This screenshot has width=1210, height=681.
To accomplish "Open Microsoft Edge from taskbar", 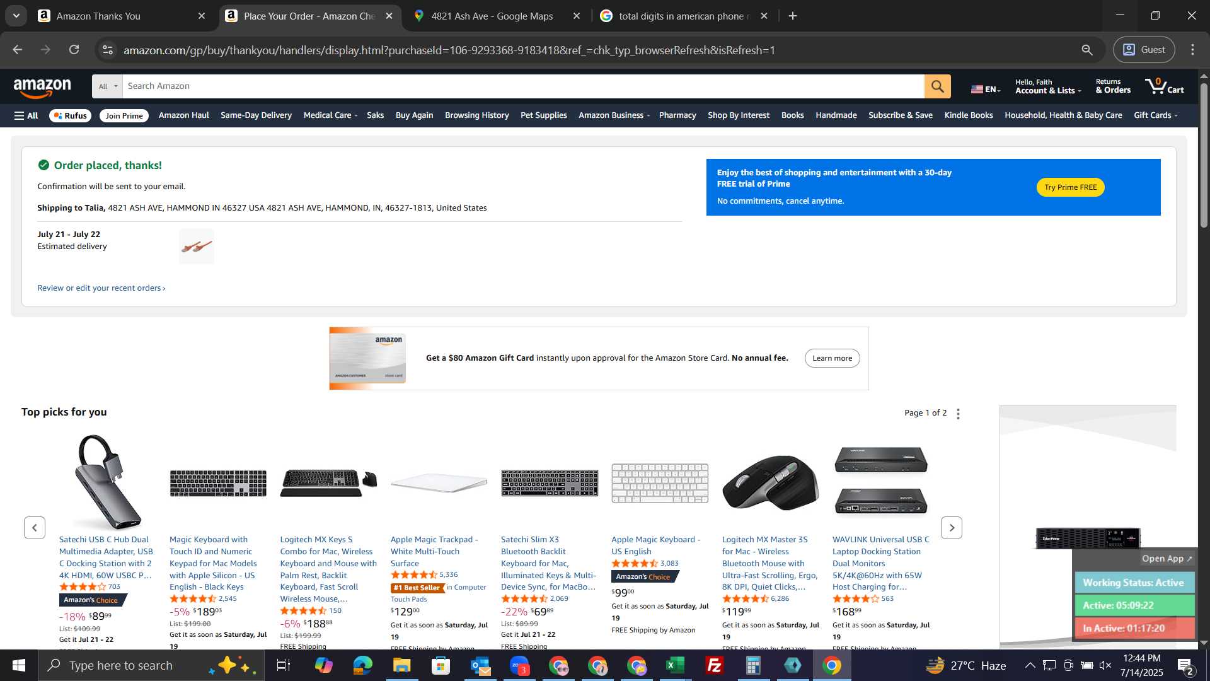I will point(362,665).
